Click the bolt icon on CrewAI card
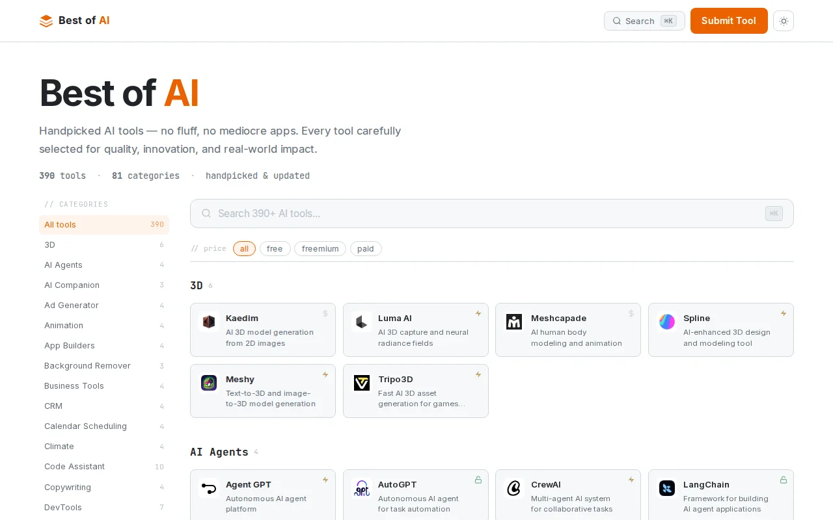 [x=631, y=480]
